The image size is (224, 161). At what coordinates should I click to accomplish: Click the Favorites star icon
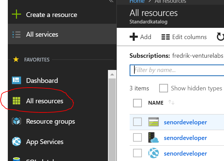[x=16, y=59]
